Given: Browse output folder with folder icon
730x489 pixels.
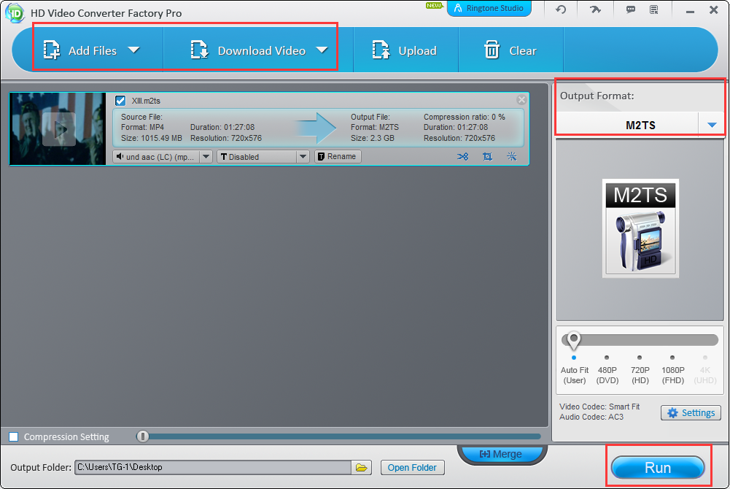Looking at the screenshot, I should (361, 467).
